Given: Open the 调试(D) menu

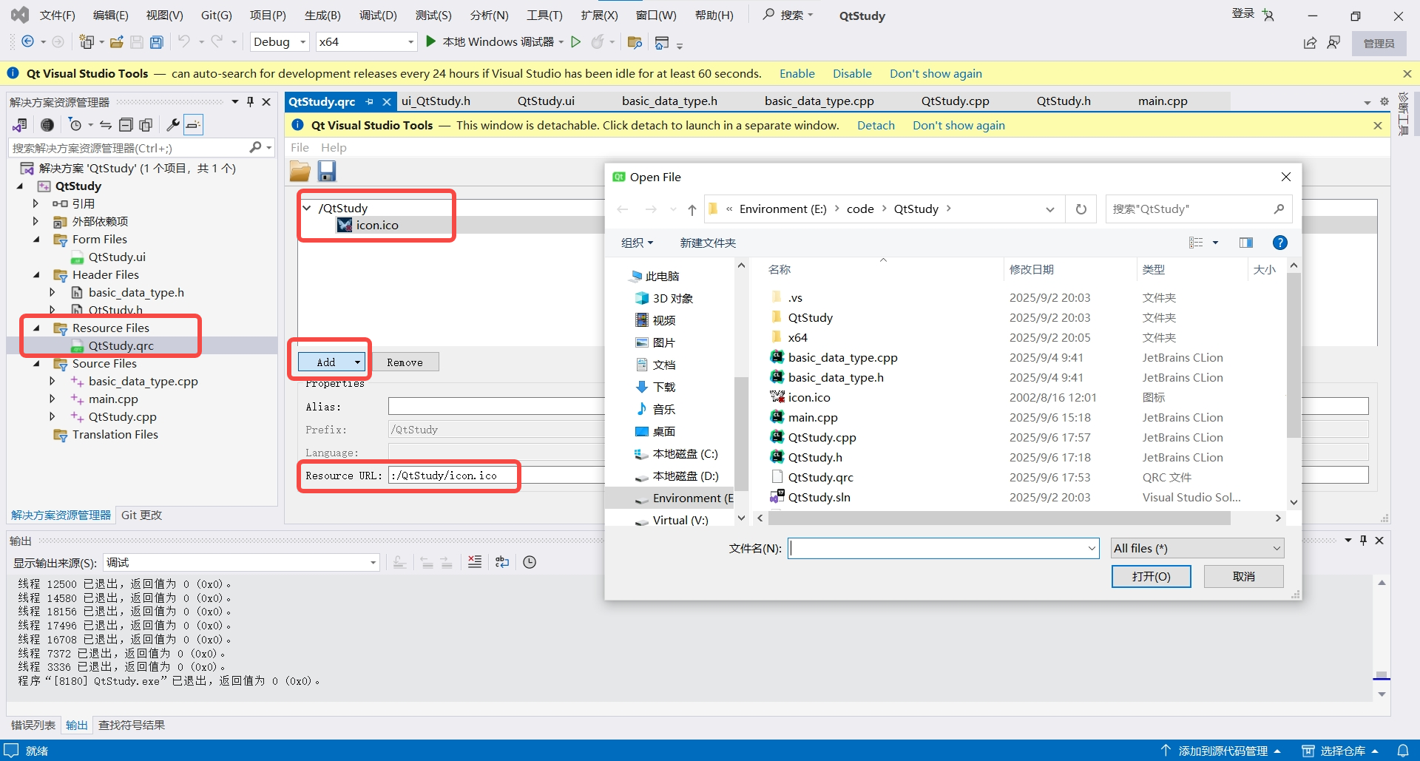Looking at the screenshot, I should pyautogui.click(x=378, y=15).
